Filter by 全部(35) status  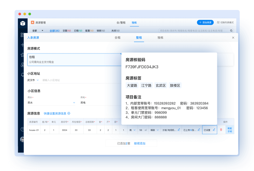click(54, 31)
